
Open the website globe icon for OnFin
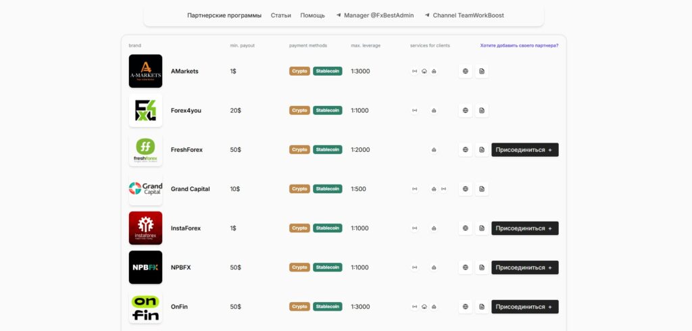point(465,307)
